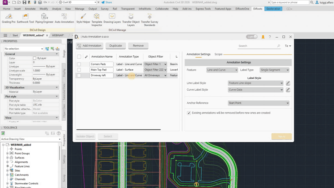Image resolution: width=334 pixels, height=188 pixels.
Task: Check the select-all annotations checkbox
Action: (x=79, y=57)
